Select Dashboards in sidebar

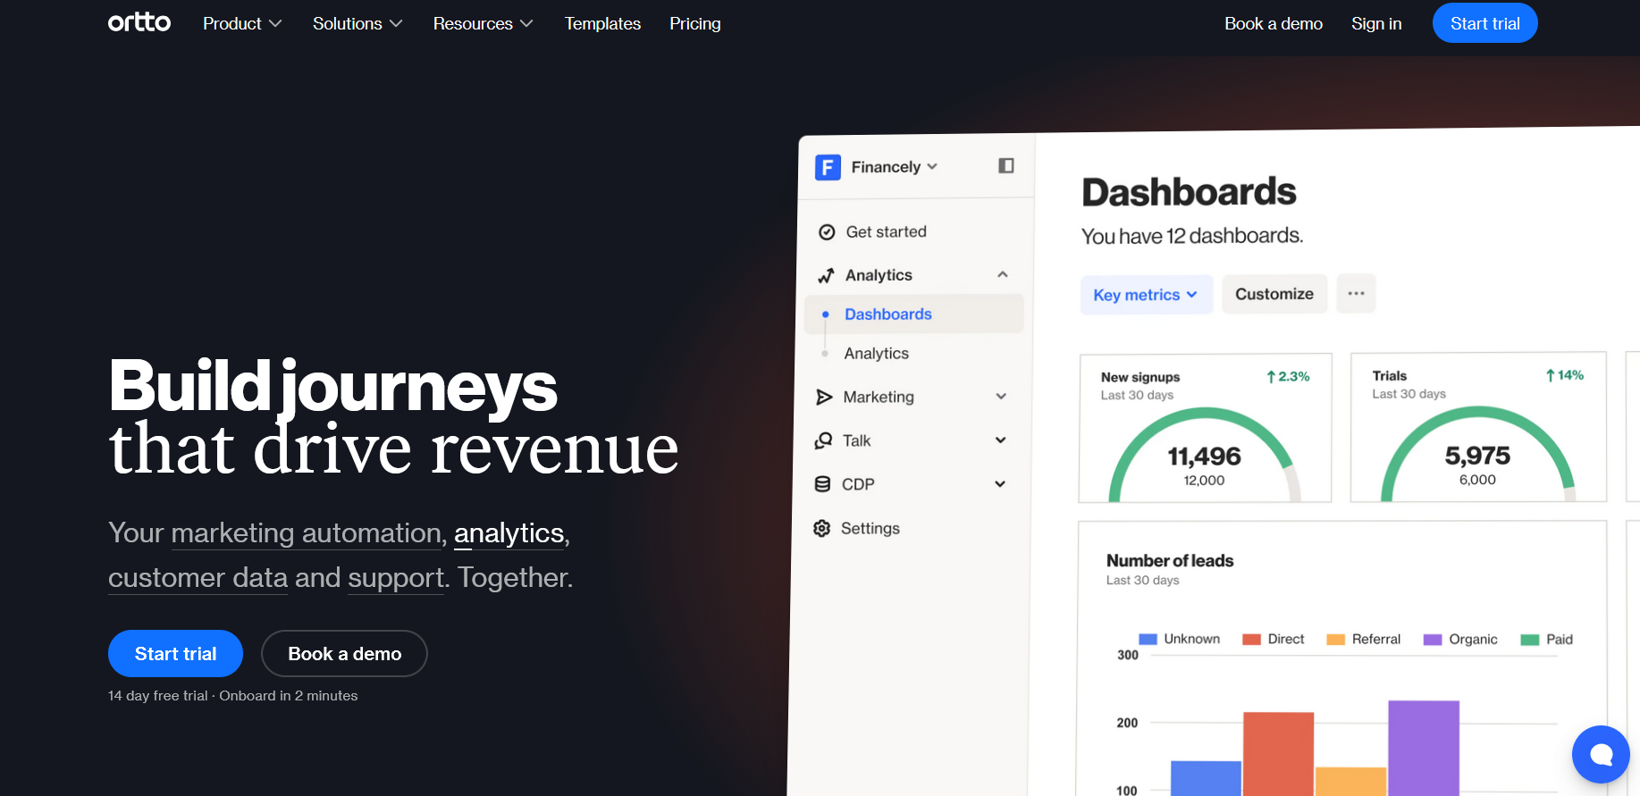click(914, 314)
